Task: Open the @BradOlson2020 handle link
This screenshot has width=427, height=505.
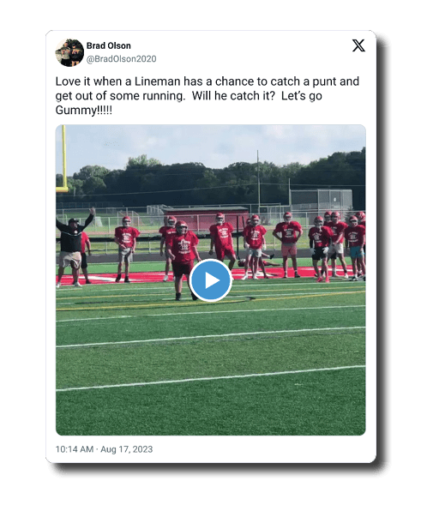Action: 122,59
